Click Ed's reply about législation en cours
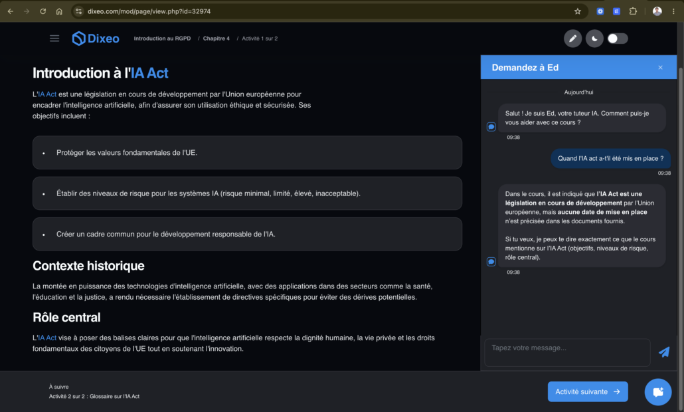684x412 pixels. pyautogui.click(x=582, y=225)
